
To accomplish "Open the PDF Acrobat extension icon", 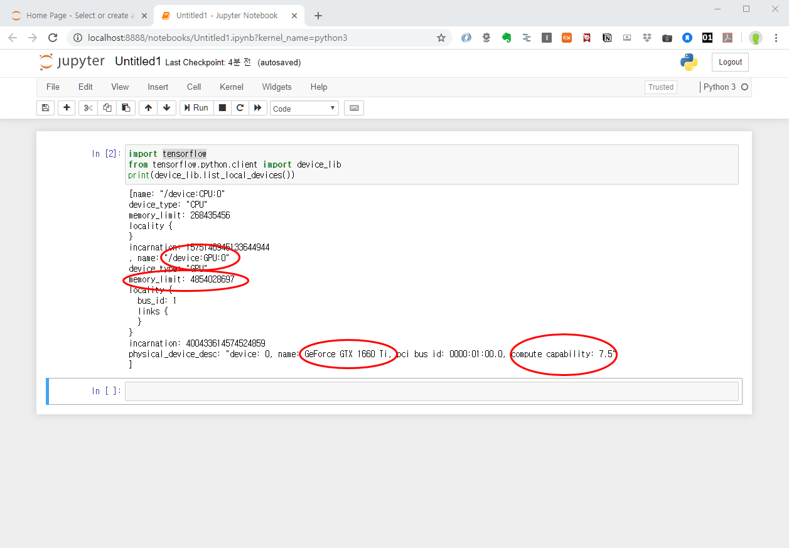I will tap(727, 38).
